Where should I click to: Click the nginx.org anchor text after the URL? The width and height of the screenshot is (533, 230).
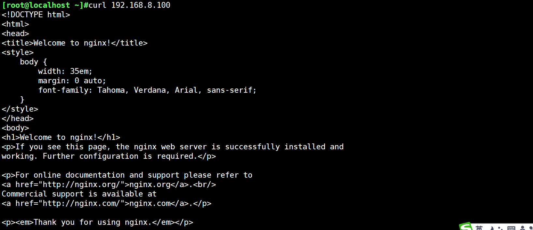(150, 185)
